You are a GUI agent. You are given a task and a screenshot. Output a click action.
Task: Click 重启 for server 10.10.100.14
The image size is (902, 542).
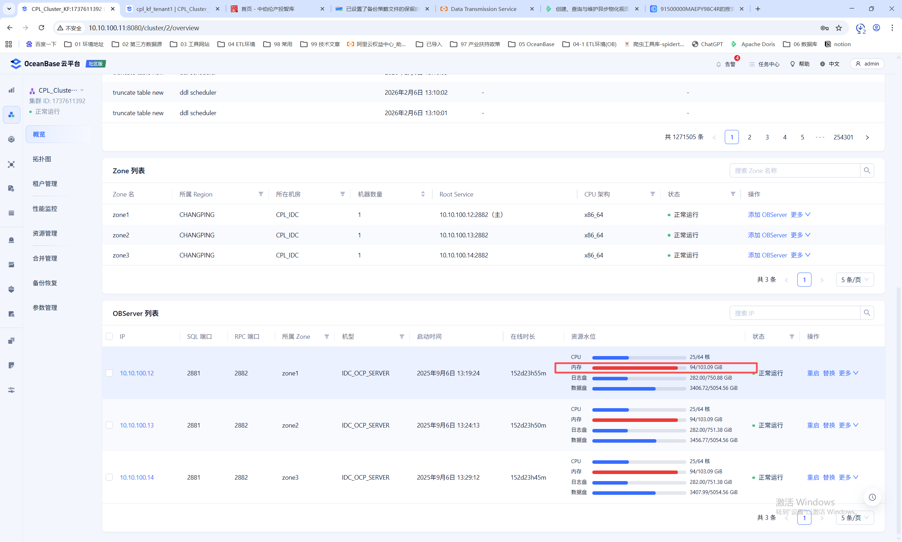pyautogui.click(x=813, y=477)
